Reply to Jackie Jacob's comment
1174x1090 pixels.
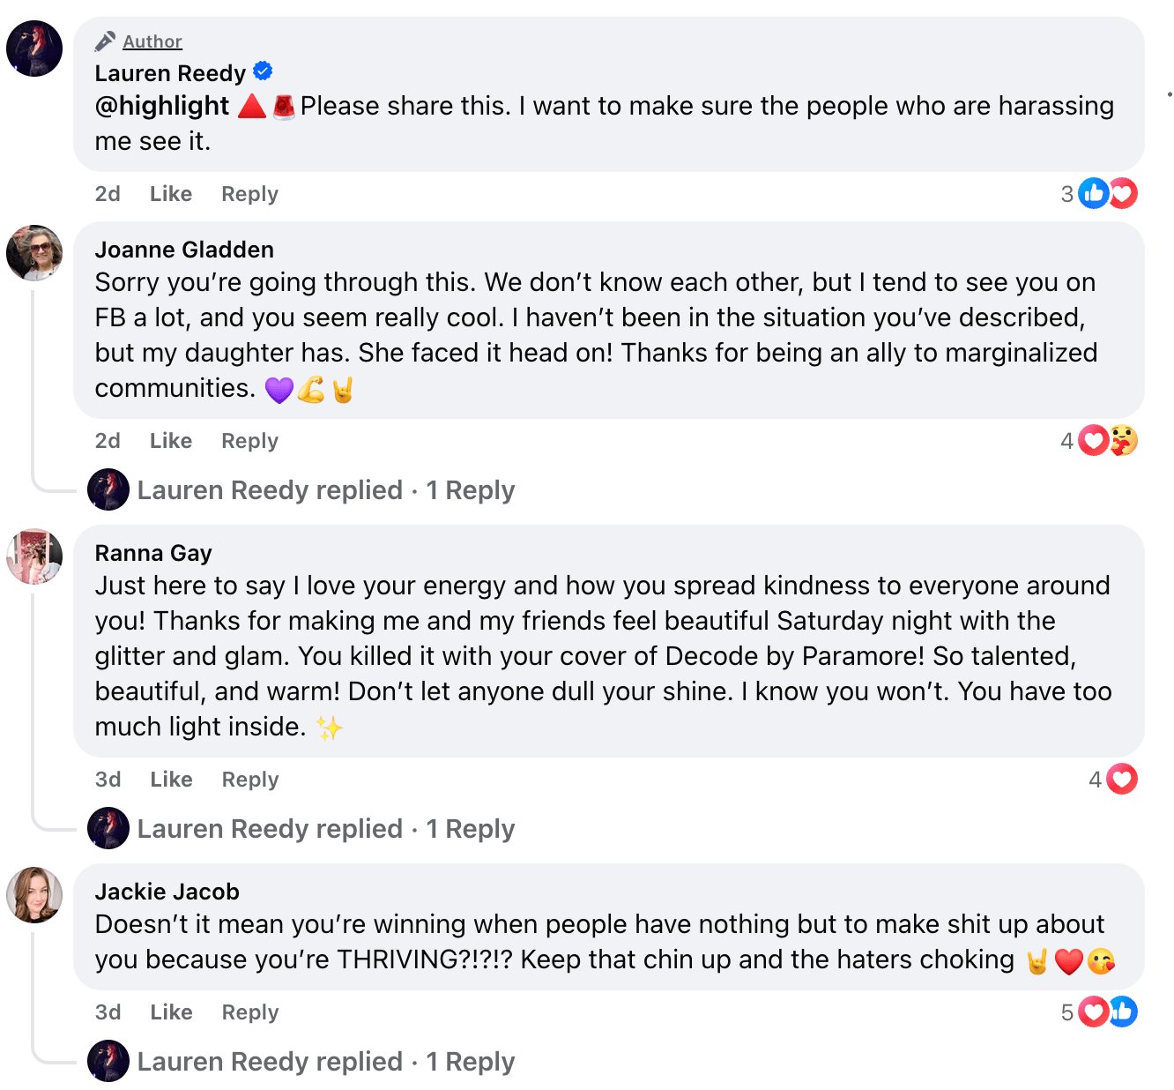pyautogui.click(x=250, y=1012)
